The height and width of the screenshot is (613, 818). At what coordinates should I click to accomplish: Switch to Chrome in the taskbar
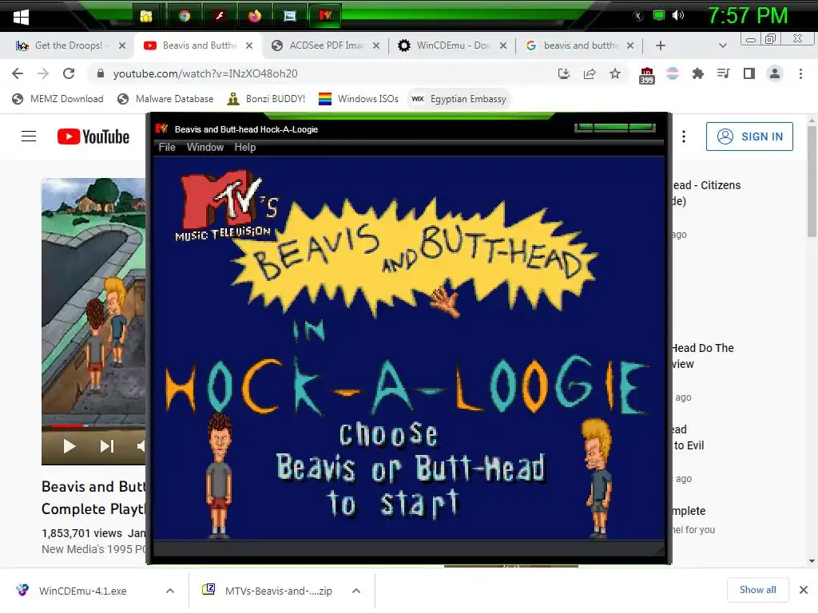click(185, 16)
